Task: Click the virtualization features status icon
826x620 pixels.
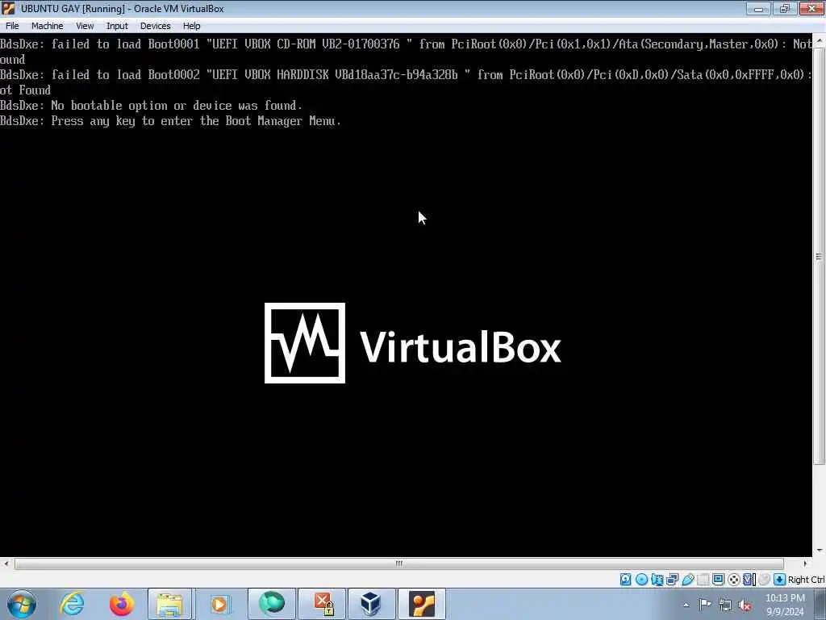Action: (x=749, y=580)
